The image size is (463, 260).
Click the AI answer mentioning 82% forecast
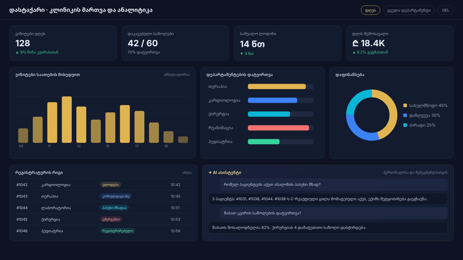328,227
